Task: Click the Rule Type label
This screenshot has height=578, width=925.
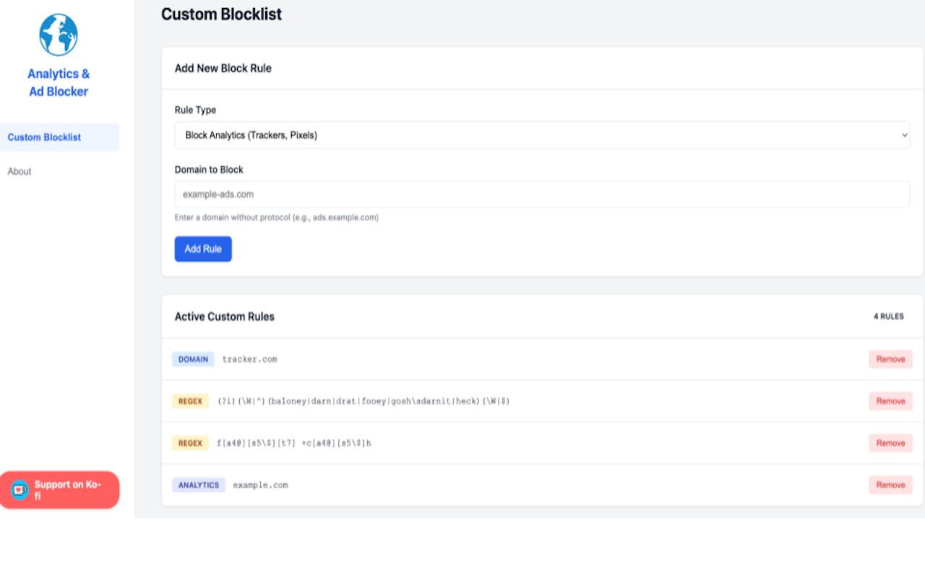Action: [195, 110]
